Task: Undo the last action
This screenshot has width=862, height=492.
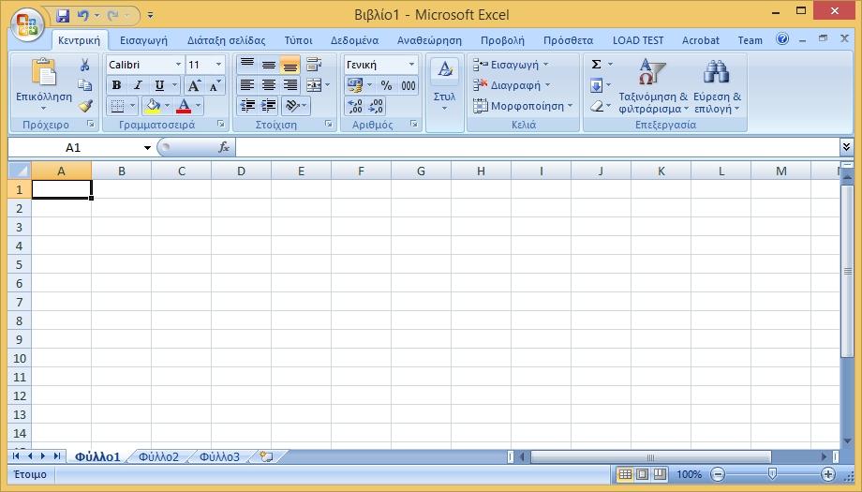Action: tap(83, 15)
